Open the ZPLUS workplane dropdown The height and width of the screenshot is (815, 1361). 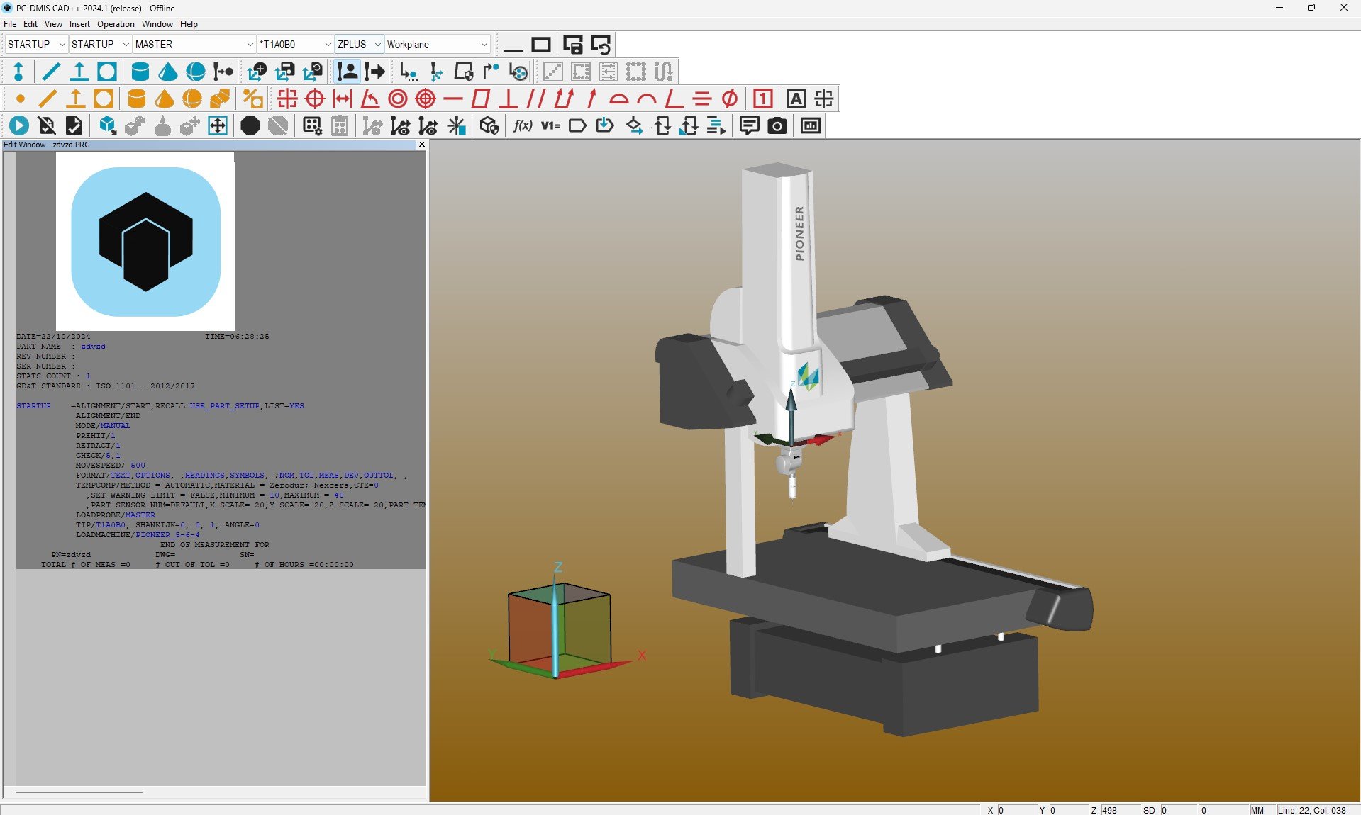(359, 45)
